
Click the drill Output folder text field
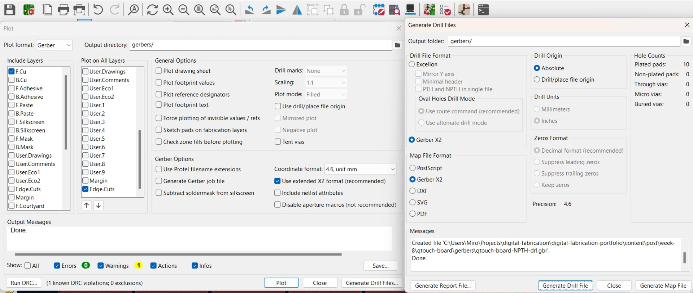[x=564, y=41]
